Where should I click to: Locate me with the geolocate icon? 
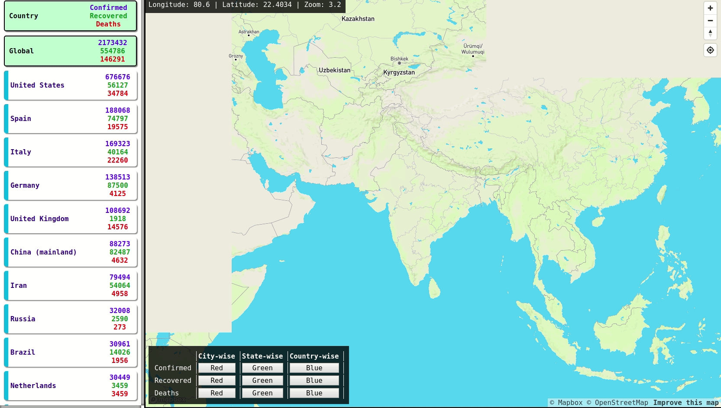coord(710,50)
